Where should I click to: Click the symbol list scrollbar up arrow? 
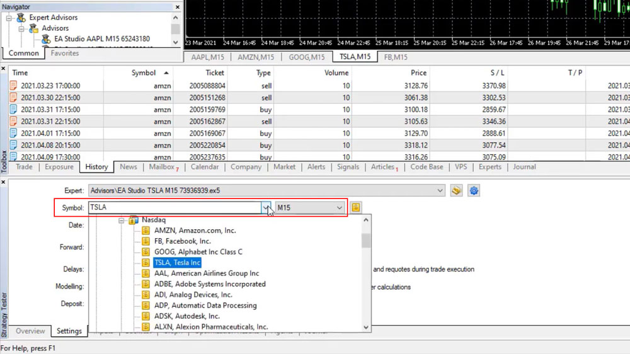coord(365,220)
